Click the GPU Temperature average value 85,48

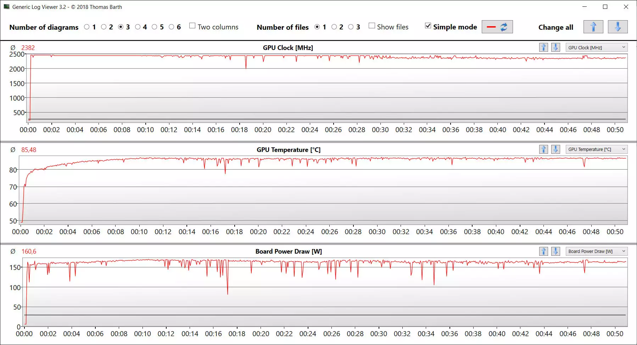[29, 150]
